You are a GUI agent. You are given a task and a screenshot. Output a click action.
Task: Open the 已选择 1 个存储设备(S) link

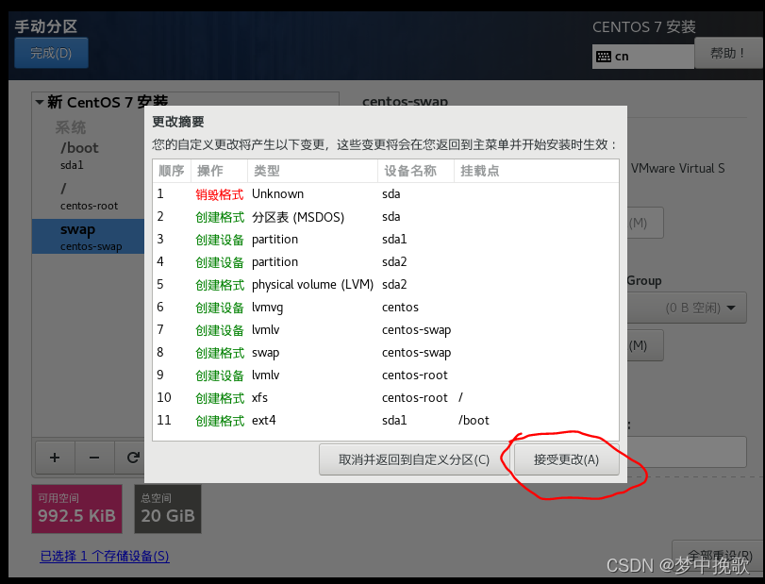pyautogui.click(x=105, y=557)
